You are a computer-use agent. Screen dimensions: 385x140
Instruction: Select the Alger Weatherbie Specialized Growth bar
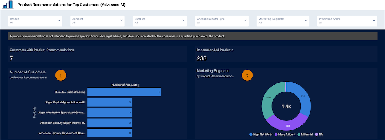coord(109,113)
